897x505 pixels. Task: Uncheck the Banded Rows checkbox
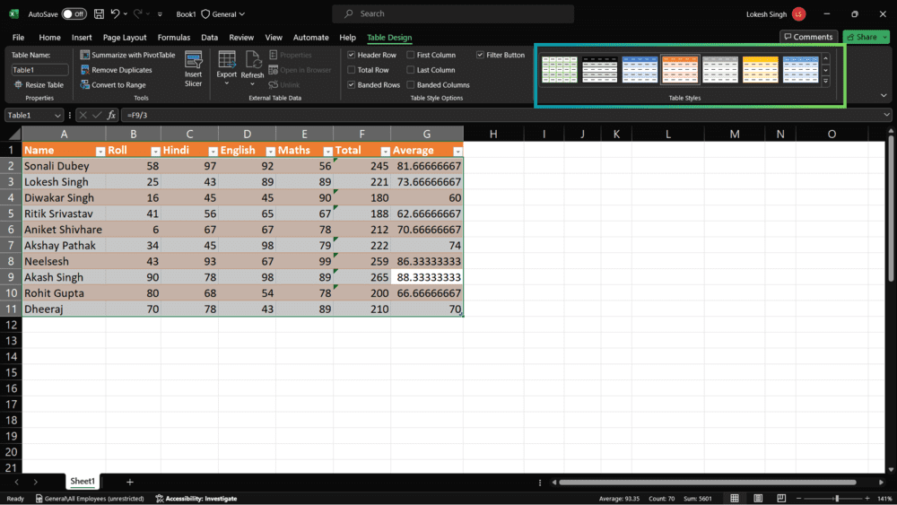click(x=352, y=84)
